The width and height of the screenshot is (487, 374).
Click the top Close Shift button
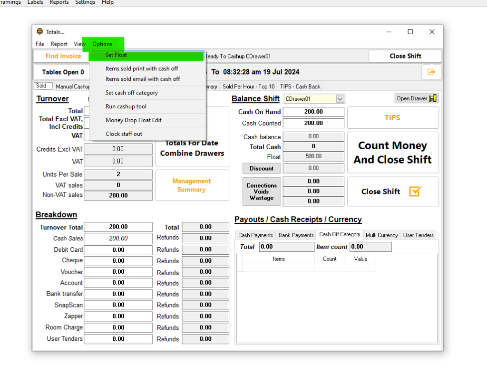coord(405,56)
